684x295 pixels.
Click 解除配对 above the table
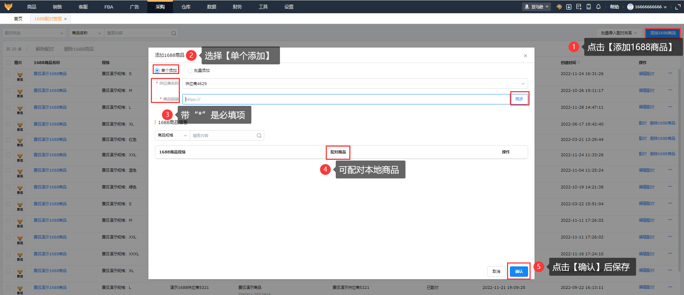pos(45,49)
